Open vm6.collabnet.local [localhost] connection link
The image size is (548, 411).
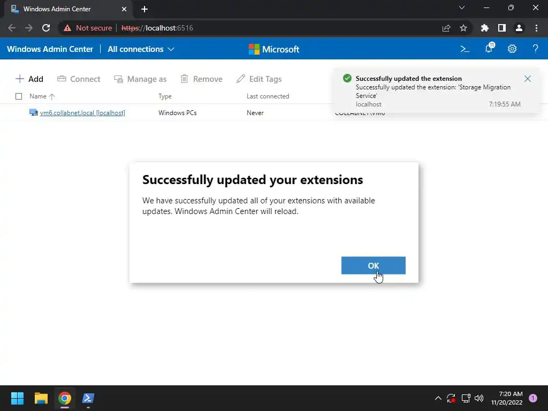coord(82,112)
